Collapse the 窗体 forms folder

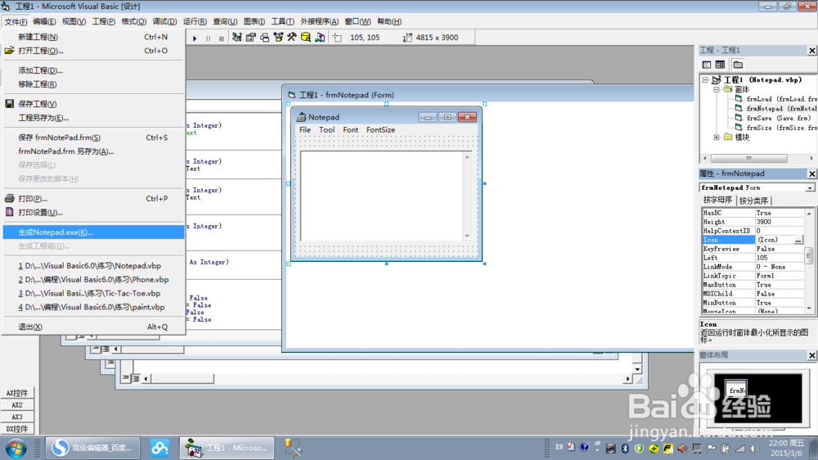pyautogui.click(x=717, y=89)
